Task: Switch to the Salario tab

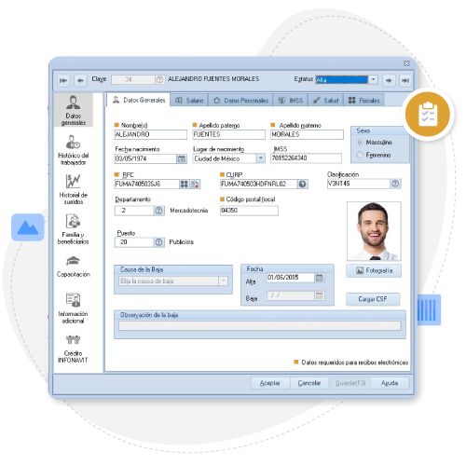Action: (x=189, y=101)
